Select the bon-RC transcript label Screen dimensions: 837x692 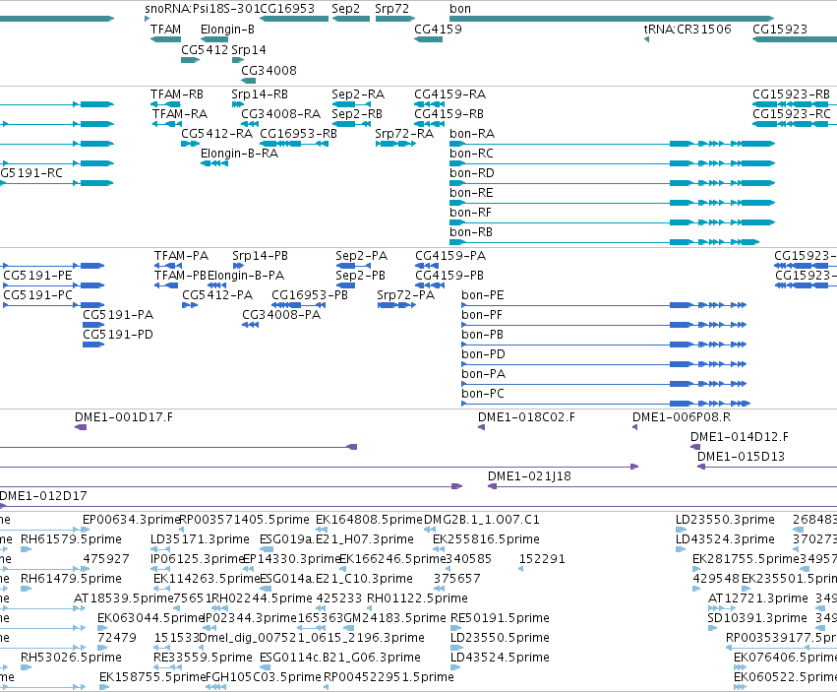point(471,154)
